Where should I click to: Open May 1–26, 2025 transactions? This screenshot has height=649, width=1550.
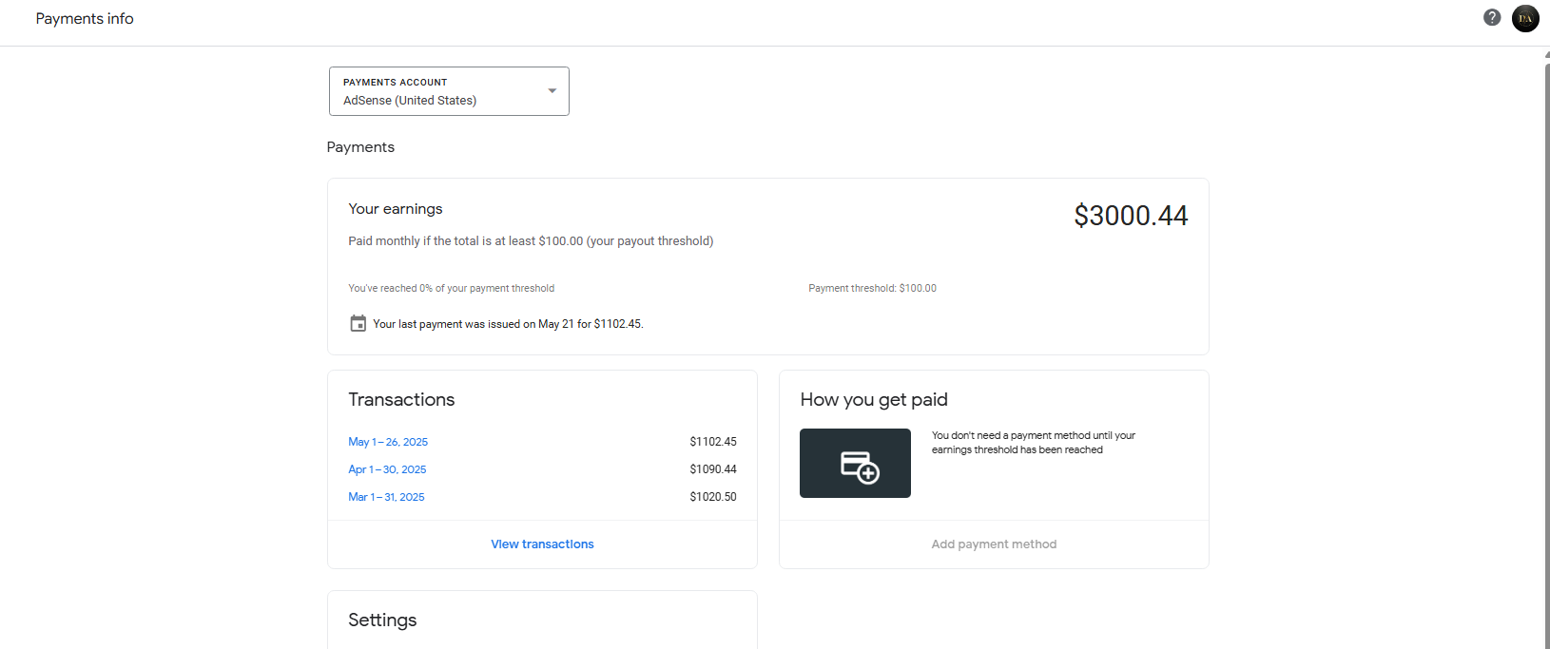pos(388,442)
